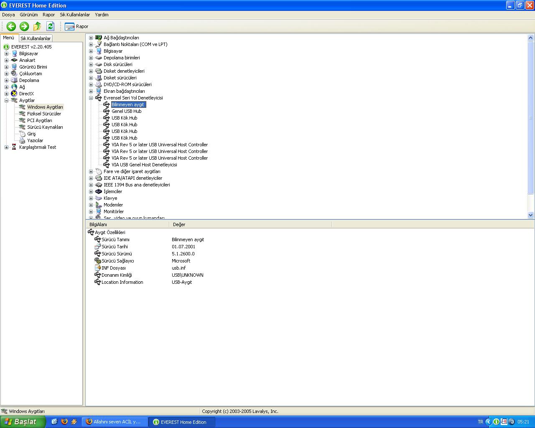The width and height of the screenshot is (535, 428).
Task: Click the Giriş input device icon
Action: point(22,134)
